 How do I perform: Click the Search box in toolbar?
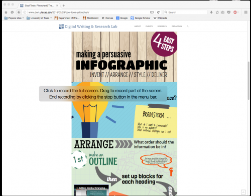tap(185, 13)
